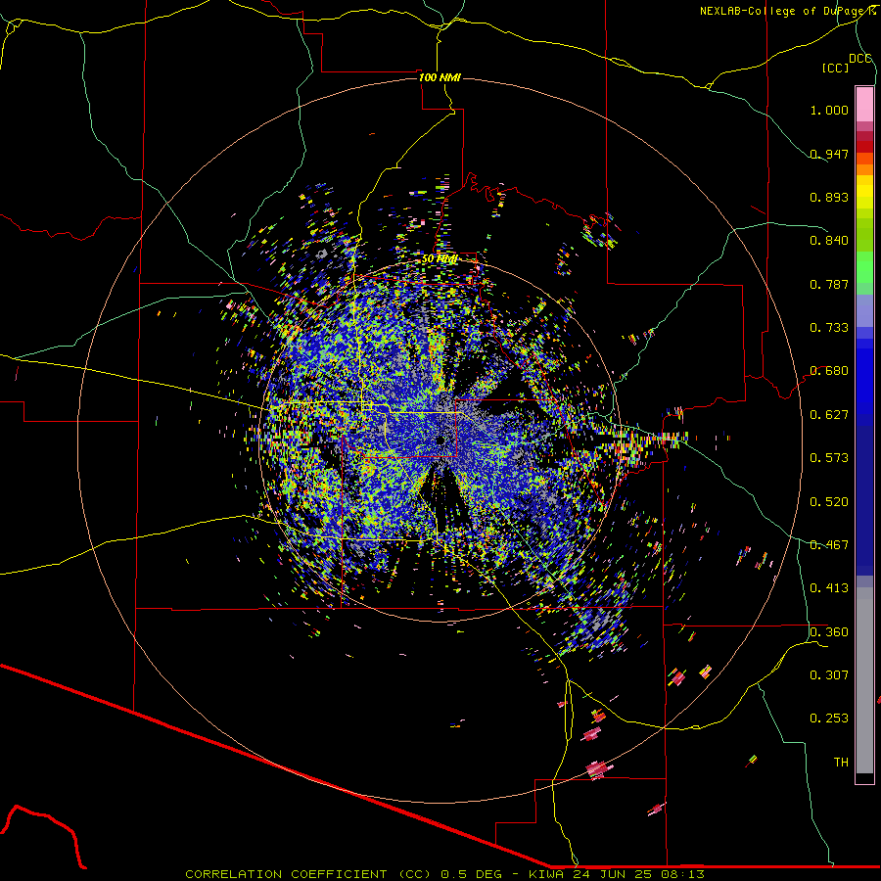Viewport: 881px width, 881px height.
Task: Select the 0.680 scale label
Action: point(829,371)
